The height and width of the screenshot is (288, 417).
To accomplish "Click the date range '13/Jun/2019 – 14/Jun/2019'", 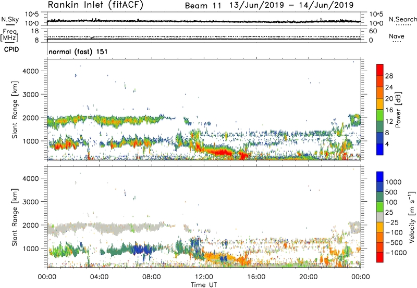I will click(291, 5).
